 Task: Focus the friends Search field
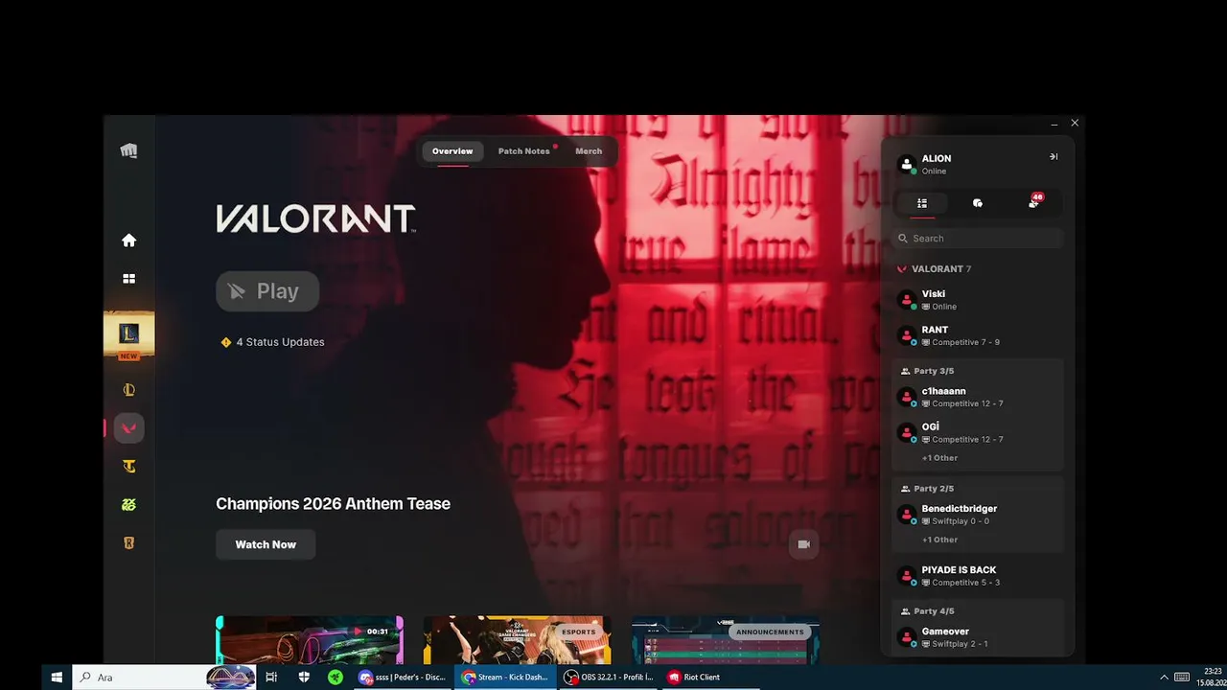pos(978,239)
